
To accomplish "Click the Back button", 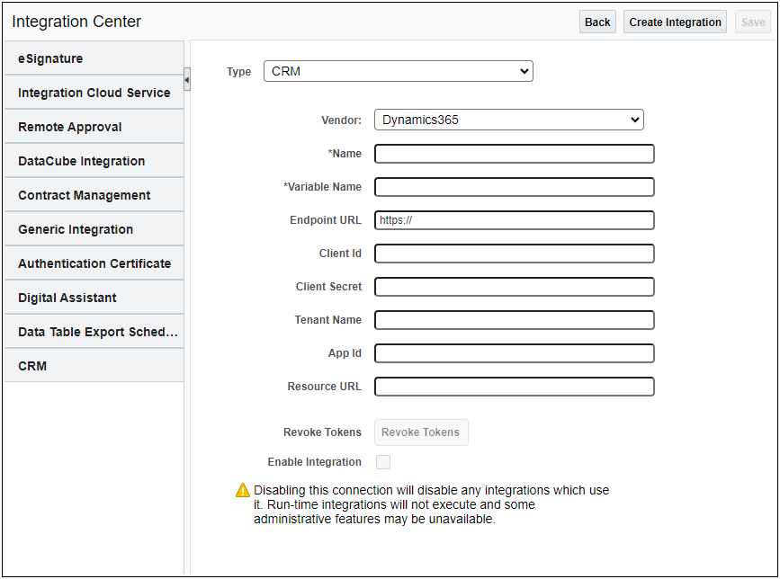I will 596,21.
